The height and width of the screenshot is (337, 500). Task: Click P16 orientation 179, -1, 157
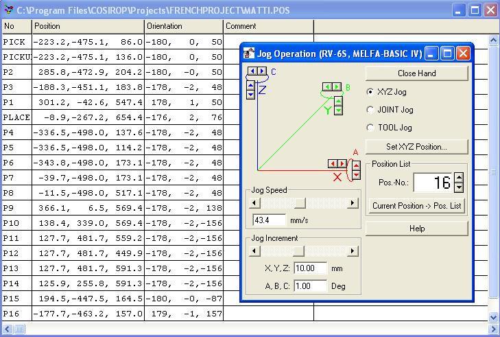click(x=184, y=314)
